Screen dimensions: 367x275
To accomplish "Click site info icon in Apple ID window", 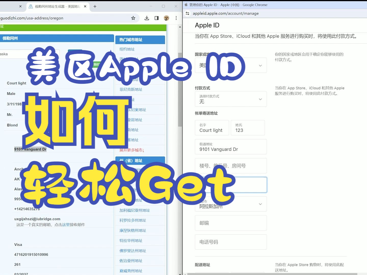I will pyautogui.click(x=188, y=13).
